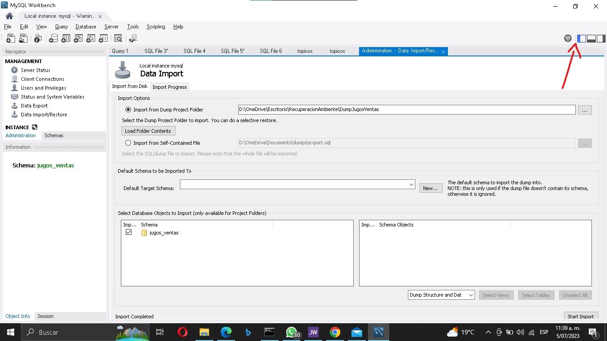Toggle the right secondary sidebar view
Viewport: 607px width, 341px height.
(x=601, y=39)
